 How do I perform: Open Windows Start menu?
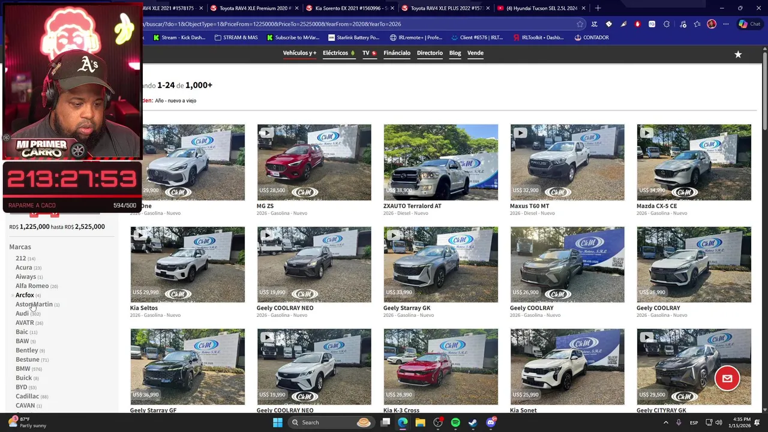(278, 422)
